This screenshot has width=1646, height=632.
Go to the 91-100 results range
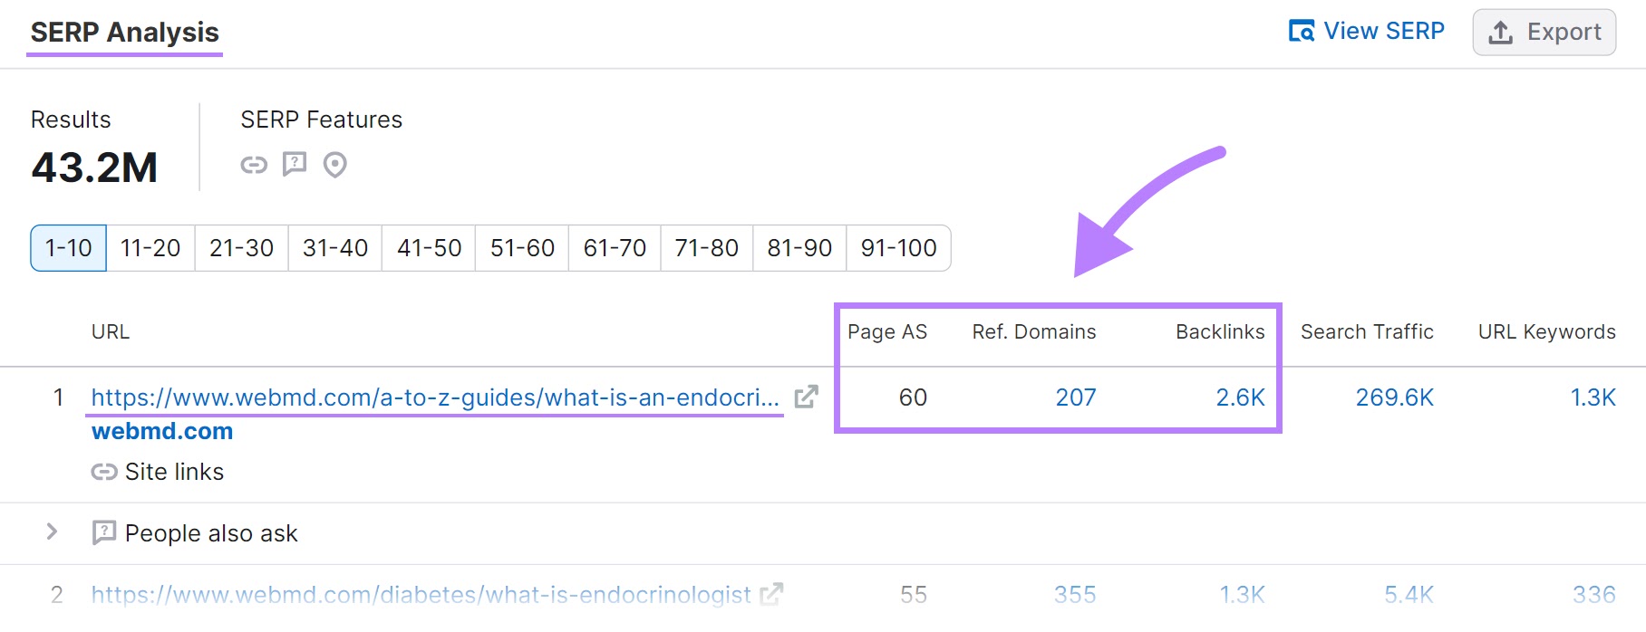(898, 248)
